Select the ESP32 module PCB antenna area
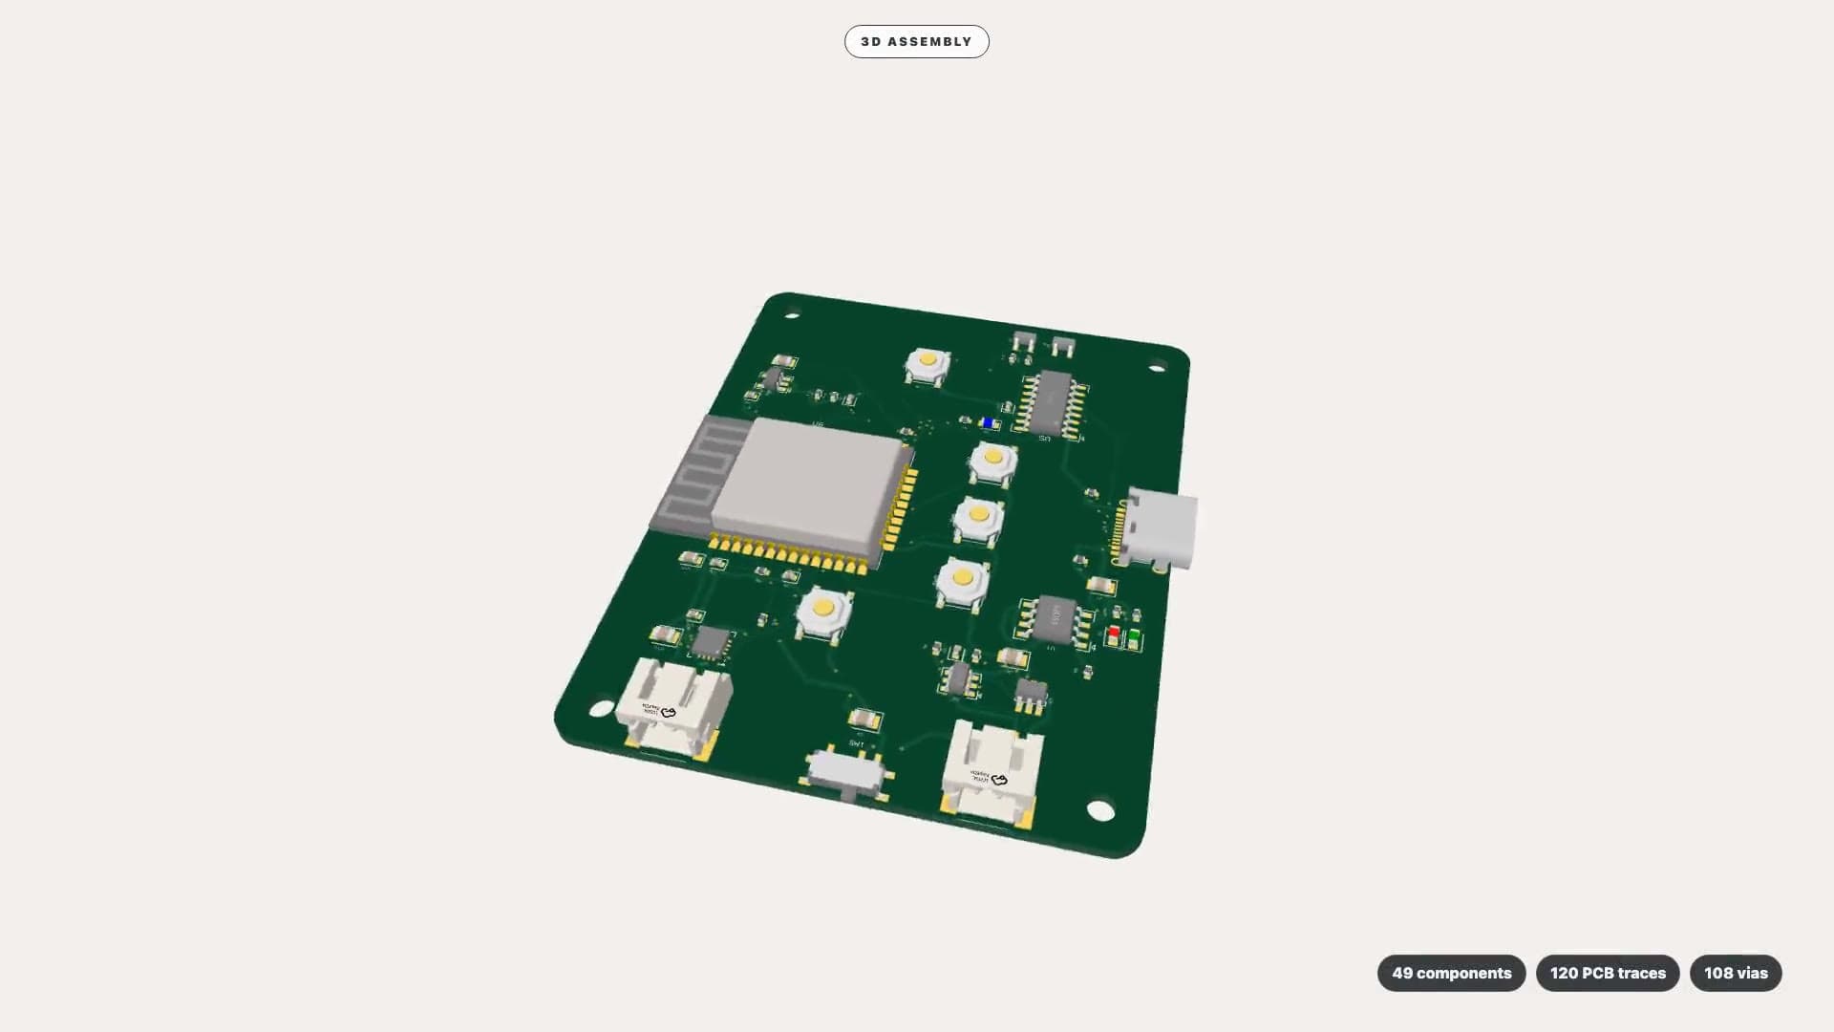The image size is (1834, 1032). 695,473
